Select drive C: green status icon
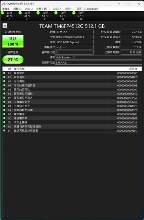 (x=38, y=13)
